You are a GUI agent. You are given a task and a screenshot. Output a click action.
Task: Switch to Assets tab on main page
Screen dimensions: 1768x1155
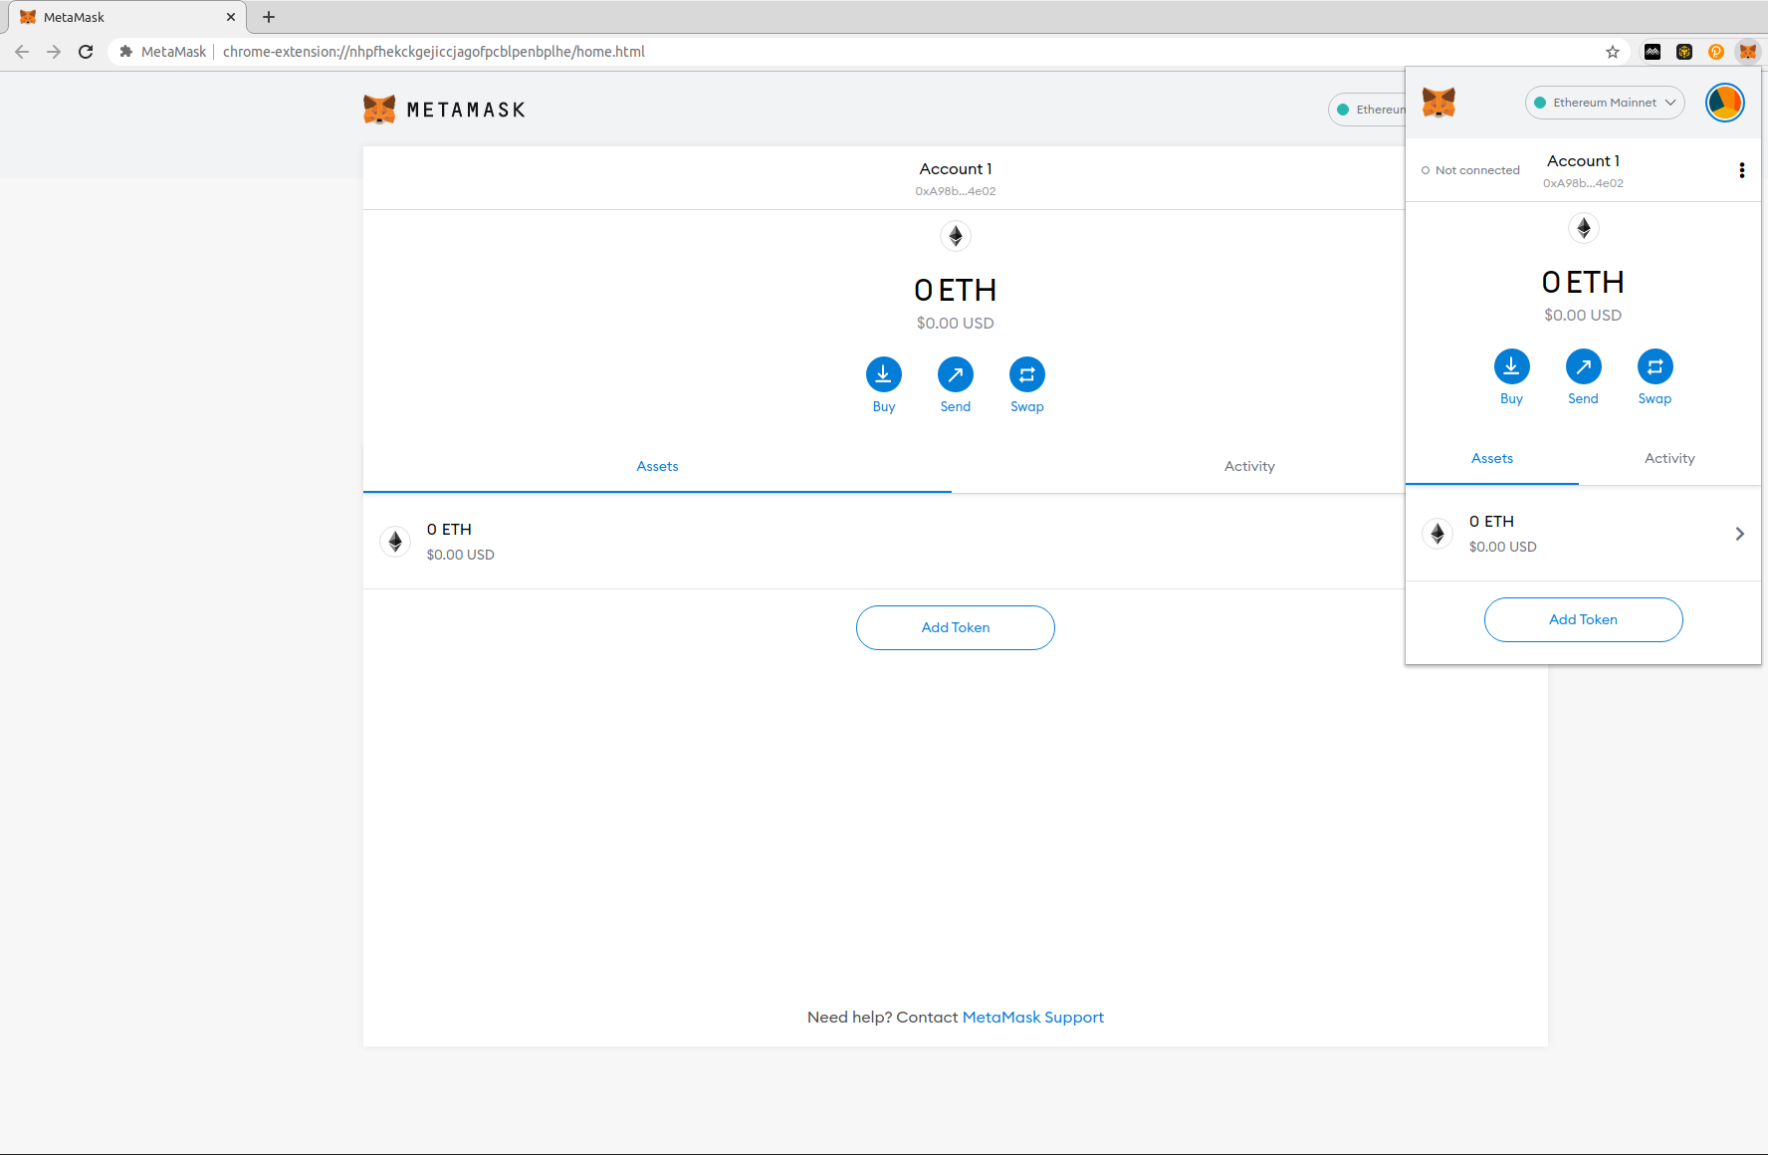657,467
